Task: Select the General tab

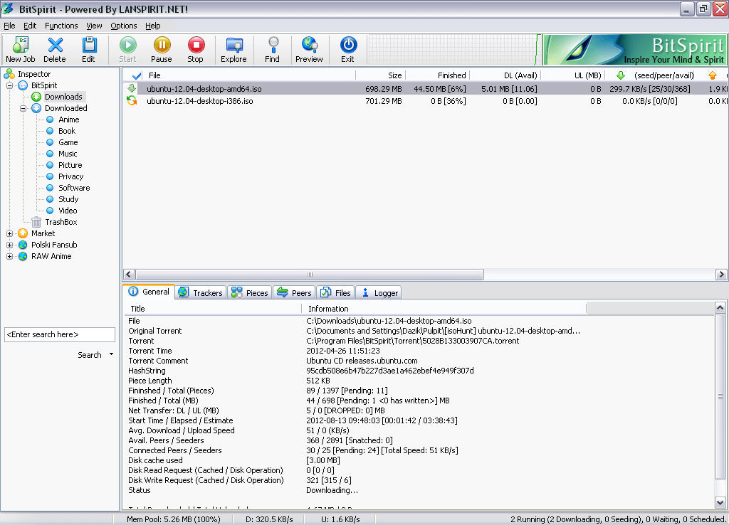Action: click(149, 292)
